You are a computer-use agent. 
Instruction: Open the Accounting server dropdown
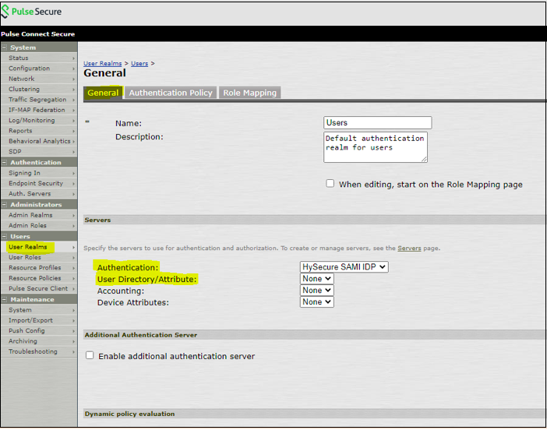point(317,291)
